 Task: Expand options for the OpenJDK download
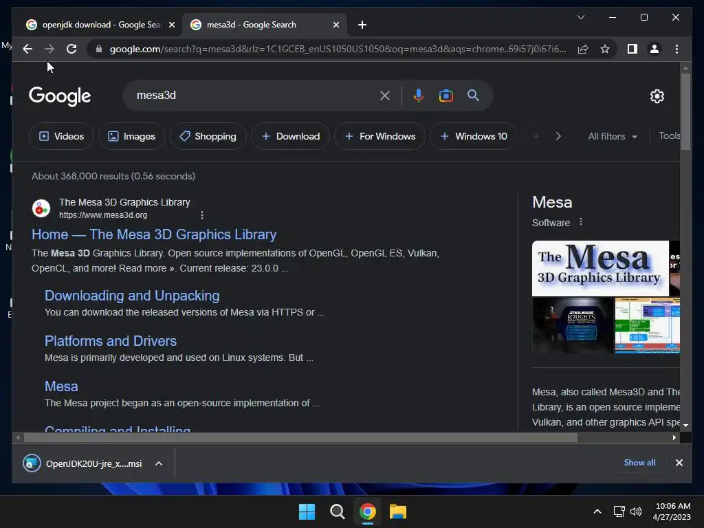pyautogui.click(x=159, y=463)
